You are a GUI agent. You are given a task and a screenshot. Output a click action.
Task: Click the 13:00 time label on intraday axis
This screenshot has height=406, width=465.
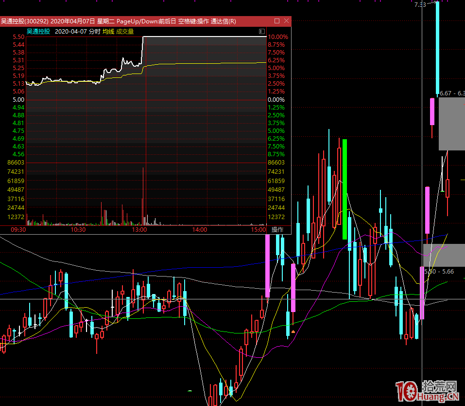139,230
